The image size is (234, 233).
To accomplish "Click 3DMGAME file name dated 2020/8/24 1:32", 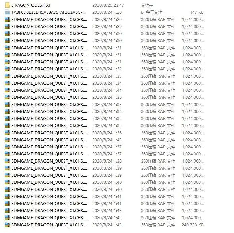I will (49, 69).
